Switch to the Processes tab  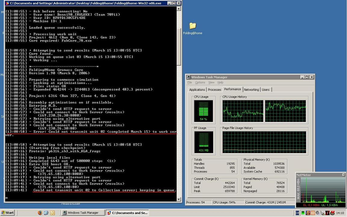[x=215, y=90]
